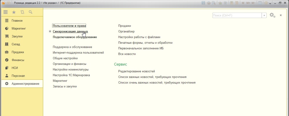The height and width of the screenshot is (116, 289).
Task: Toggle favorite star beside Синхронизация данных
Action: 50,32
